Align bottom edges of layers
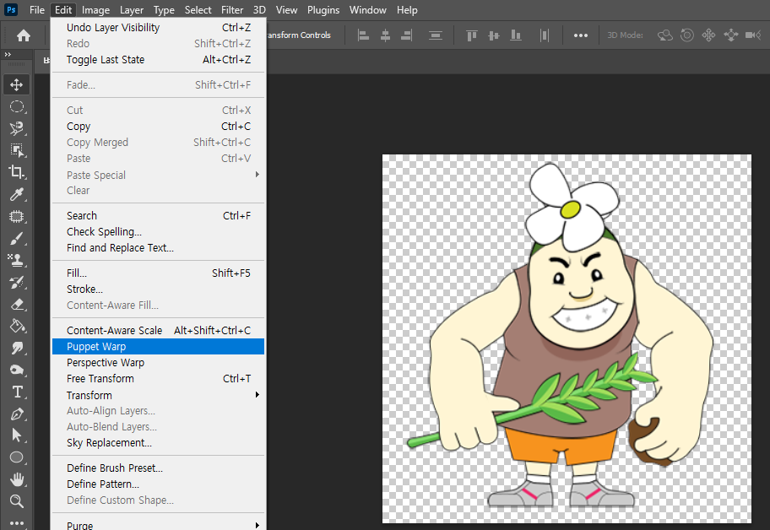This screenshot has width=770, height=530. coord(516,35)
